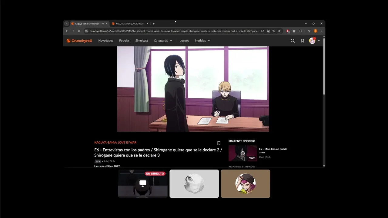Click the Lanzado el 3 jun 2022 text
The height and width of the screenshot is (218, 388).
tap(107, 166)
